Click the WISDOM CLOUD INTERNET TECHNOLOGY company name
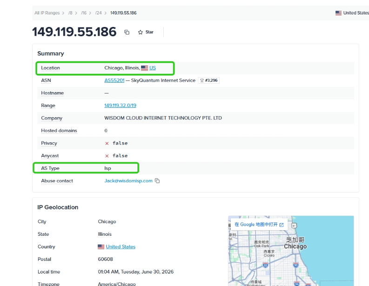This screenshot has width=369, height=286. point(163,118)
